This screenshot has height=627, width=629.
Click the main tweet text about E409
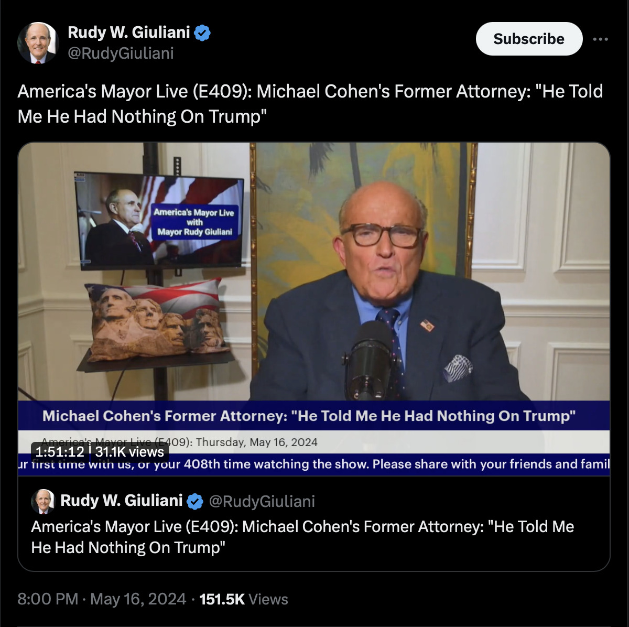[310, 104]
